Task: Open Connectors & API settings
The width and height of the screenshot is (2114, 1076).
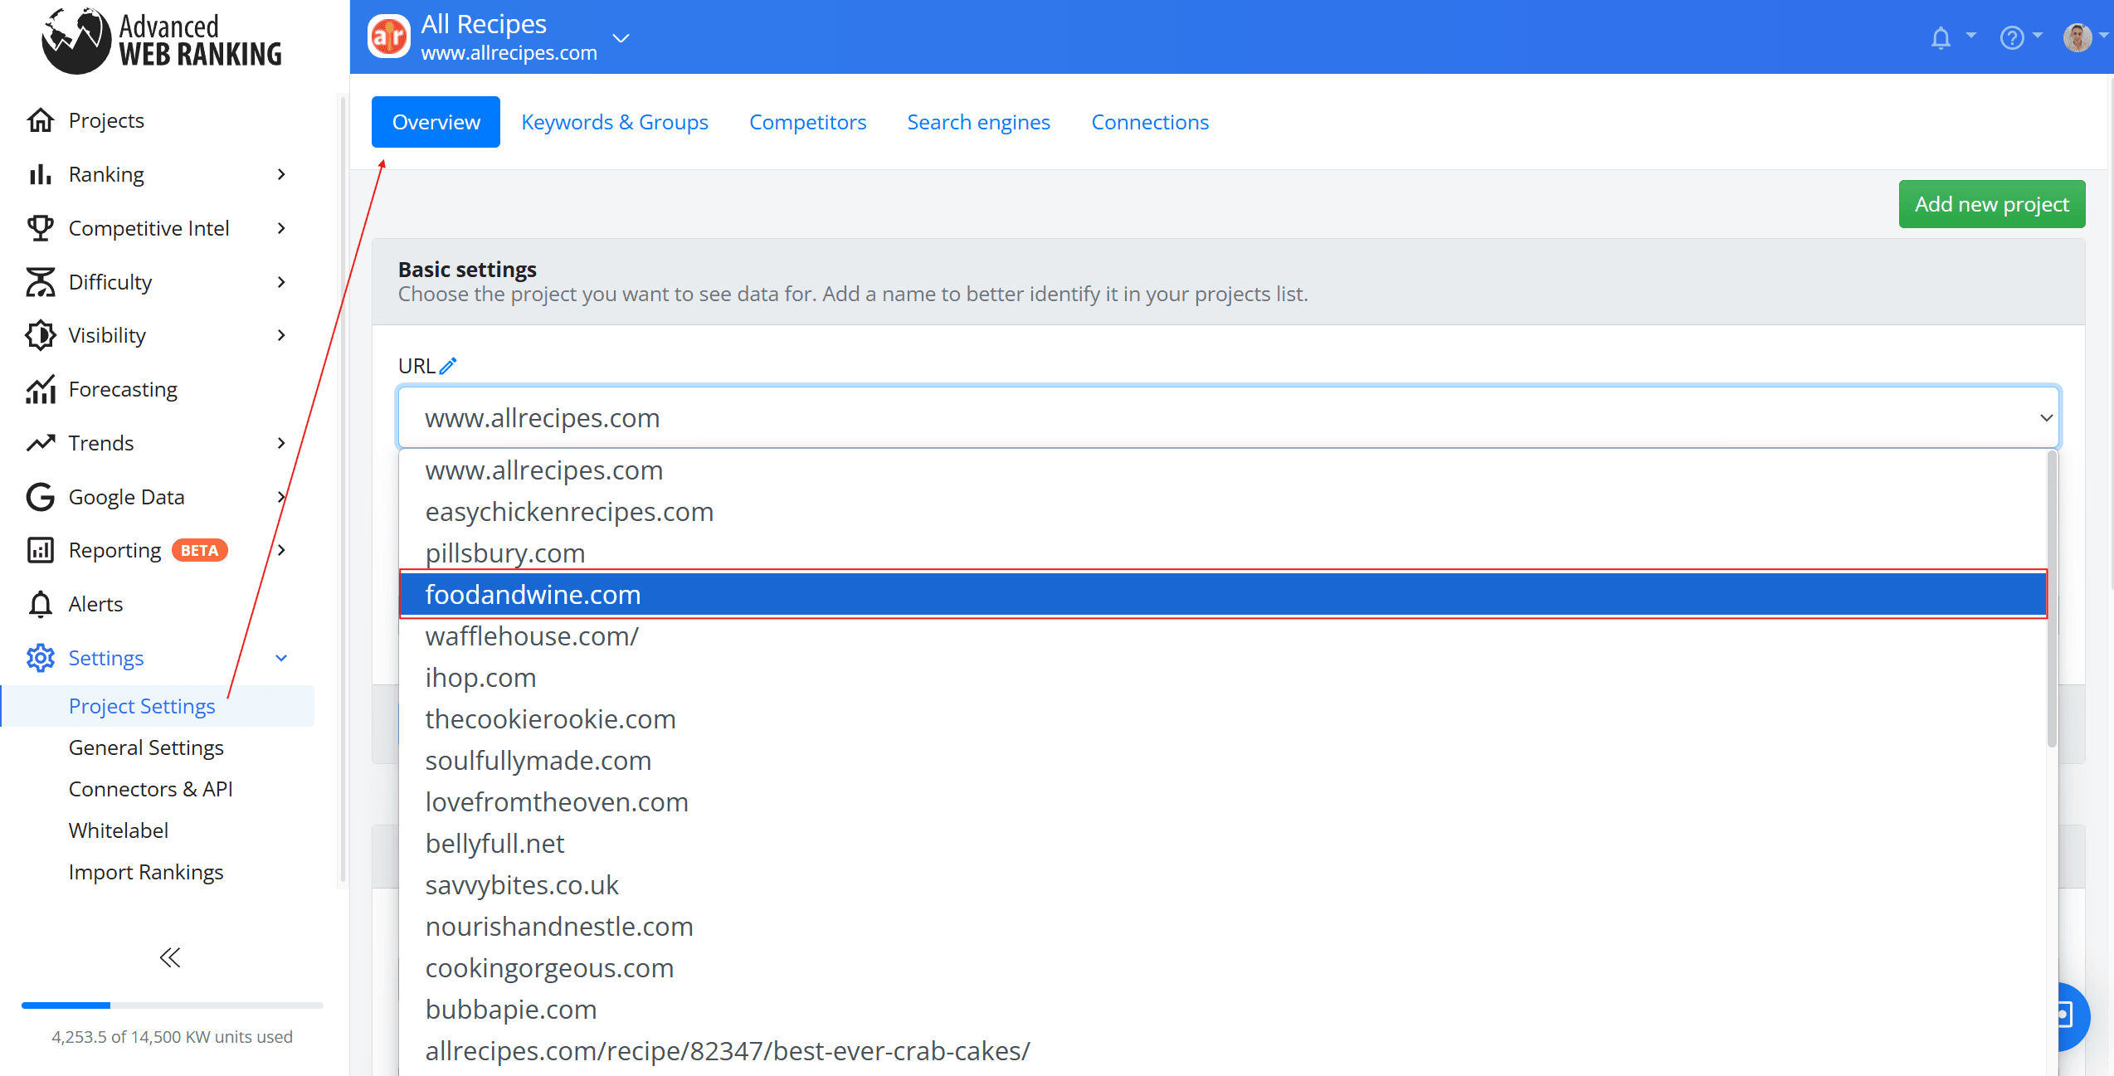Action: pyautogui.click(x=150, y=789)
